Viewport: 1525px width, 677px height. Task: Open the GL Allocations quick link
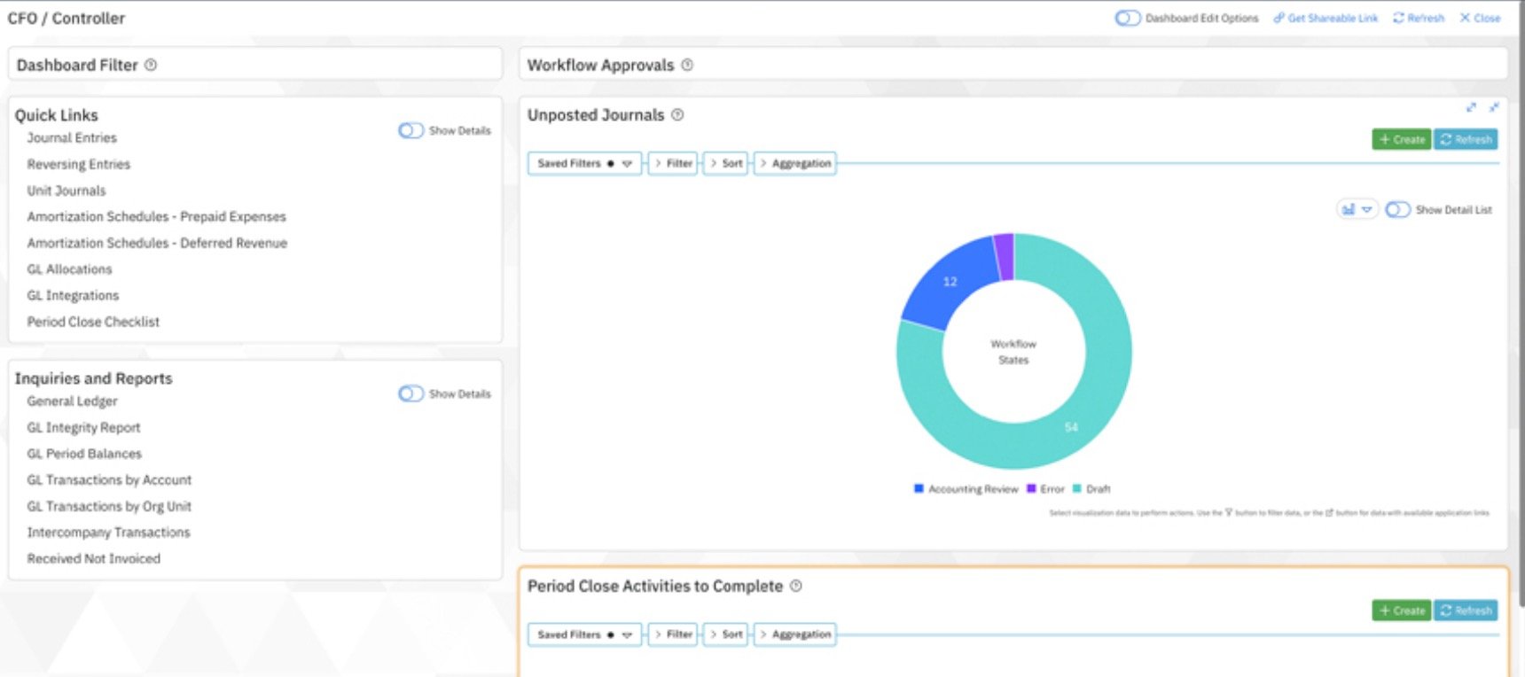tap(69, 268)
